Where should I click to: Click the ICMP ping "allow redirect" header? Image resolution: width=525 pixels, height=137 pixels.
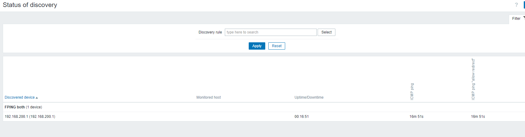473,79
